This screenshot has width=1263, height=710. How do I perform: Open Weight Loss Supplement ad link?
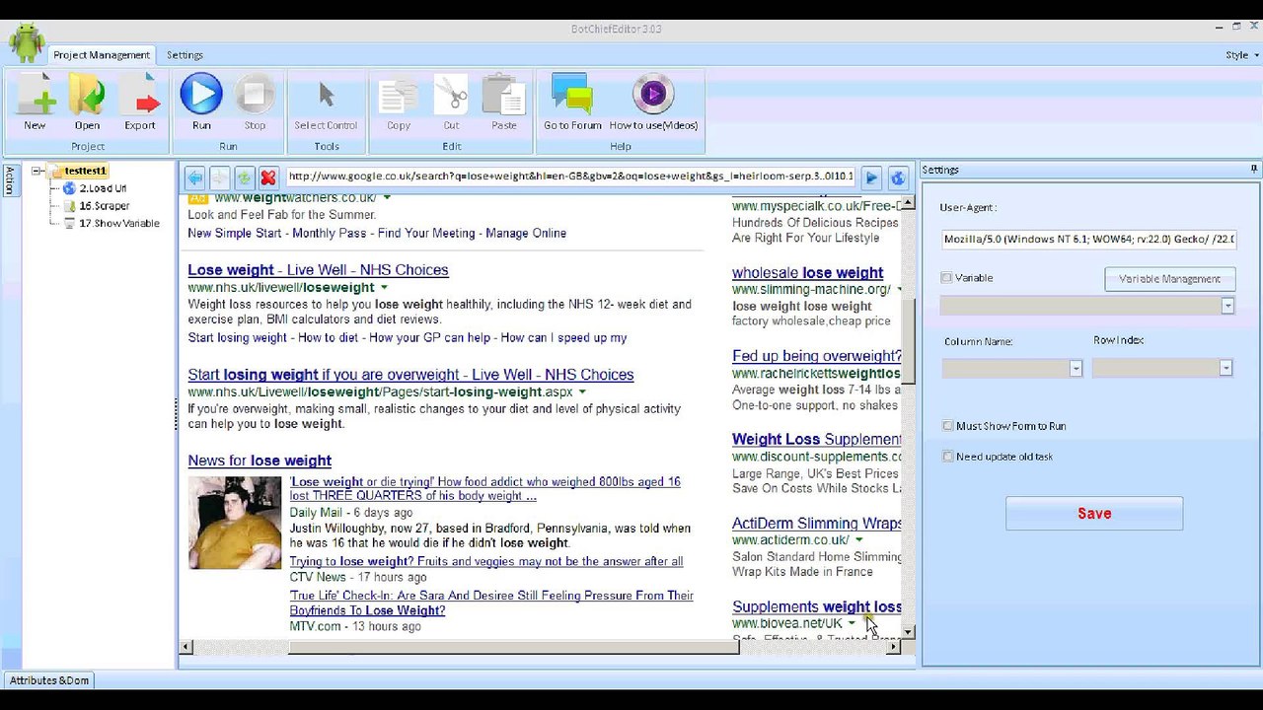(x=817, y=440)
